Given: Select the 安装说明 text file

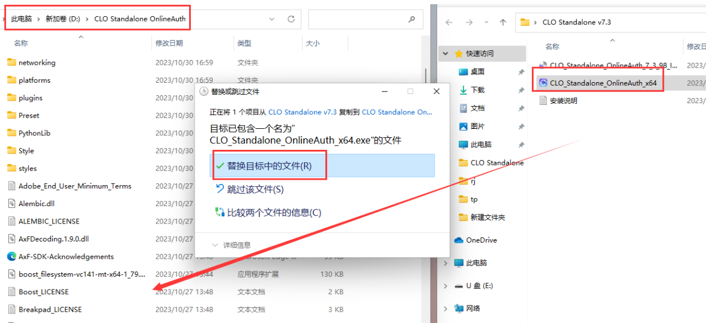Looking at the screenshot, I should point(563,101).
